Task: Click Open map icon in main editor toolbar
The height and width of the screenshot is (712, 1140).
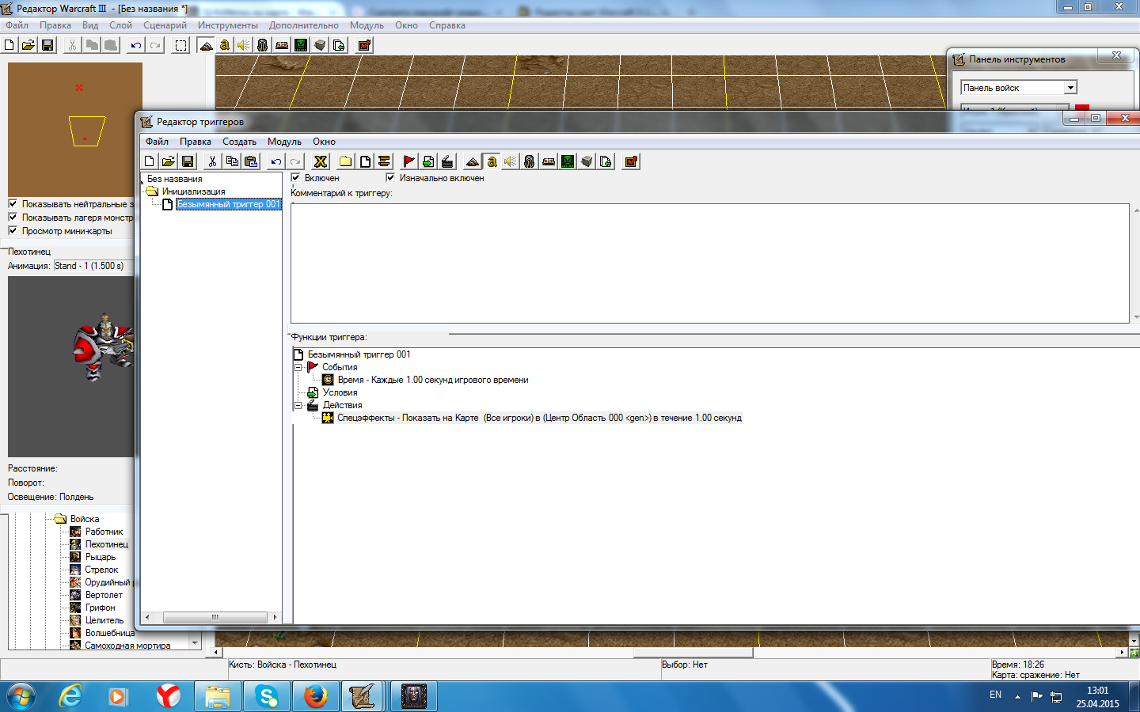Action: pos(28,45)
